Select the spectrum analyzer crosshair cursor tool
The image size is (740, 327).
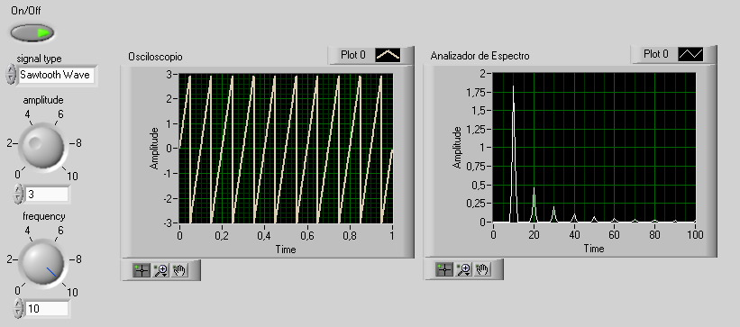444,269
